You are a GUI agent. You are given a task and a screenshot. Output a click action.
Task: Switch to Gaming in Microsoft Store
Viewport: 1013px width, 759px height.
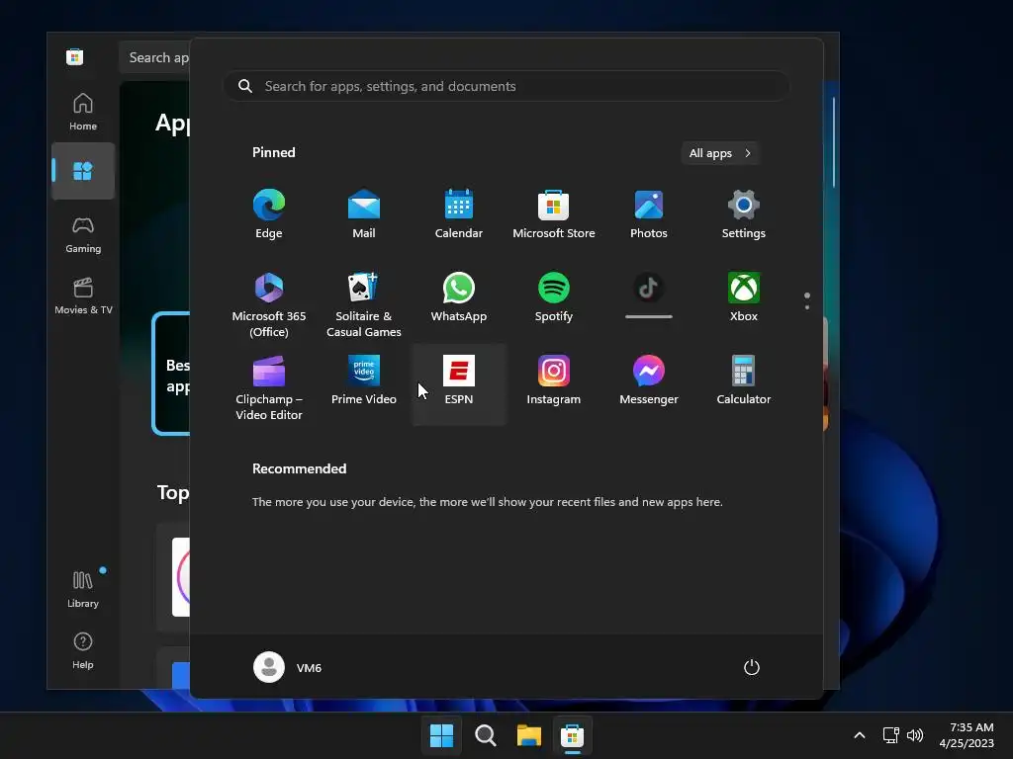tap(83, 234)
